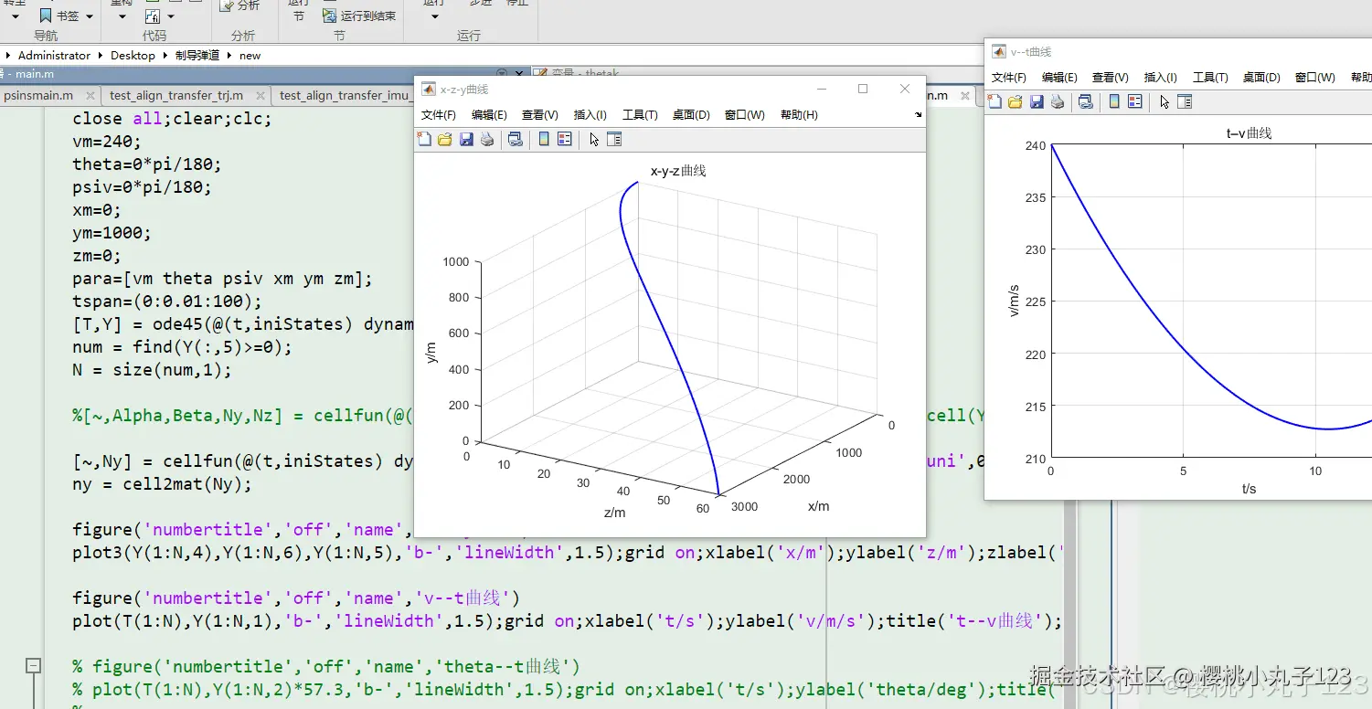The image size is (1372, 709).
Task: Click the dock figure arrow in x-z-y window
Action: click(x=918, y=115)
